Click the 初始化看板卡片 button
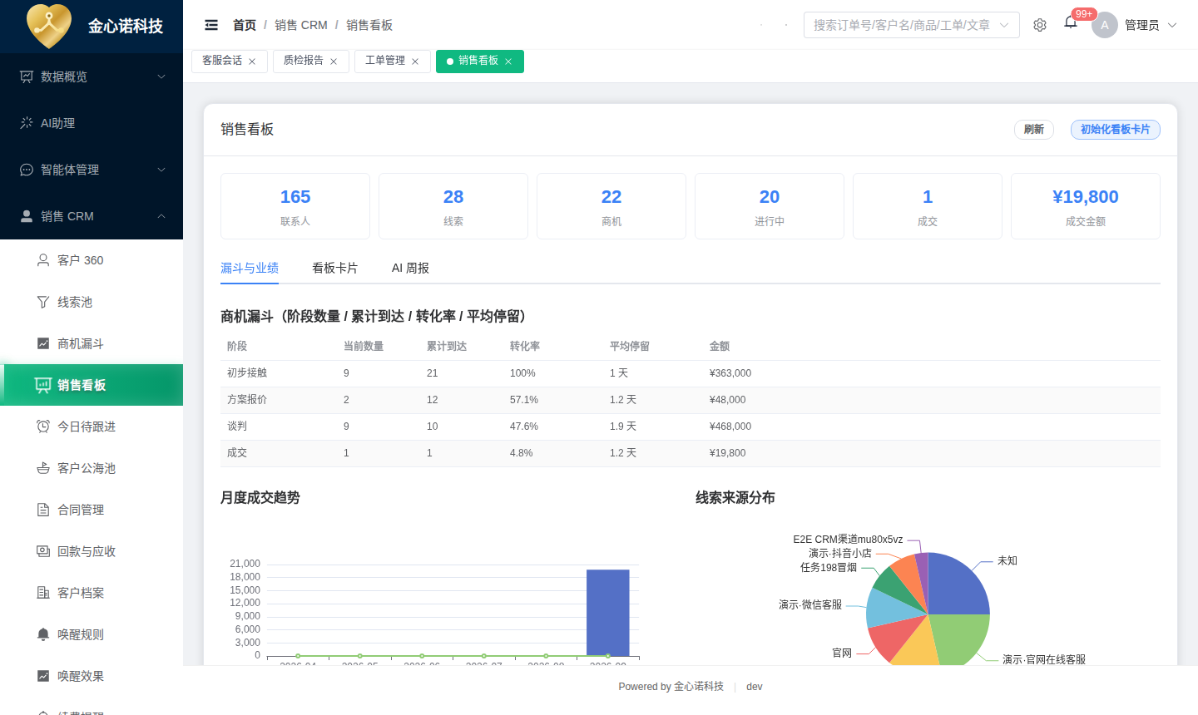 point(1116,130)
